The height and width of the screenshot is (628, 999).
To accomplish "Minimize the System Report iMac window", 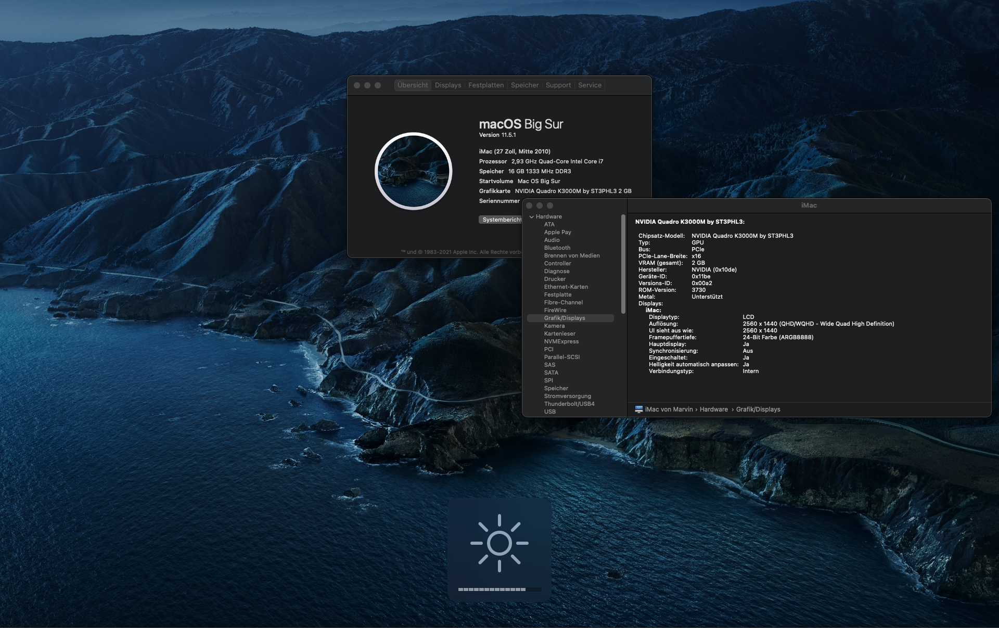I will pos(540,206).
